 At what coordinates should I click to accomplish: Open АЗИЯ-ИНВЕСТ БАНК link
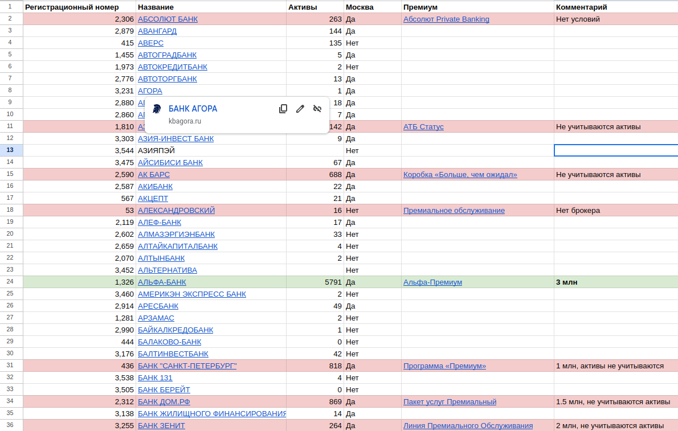(175, 139)
